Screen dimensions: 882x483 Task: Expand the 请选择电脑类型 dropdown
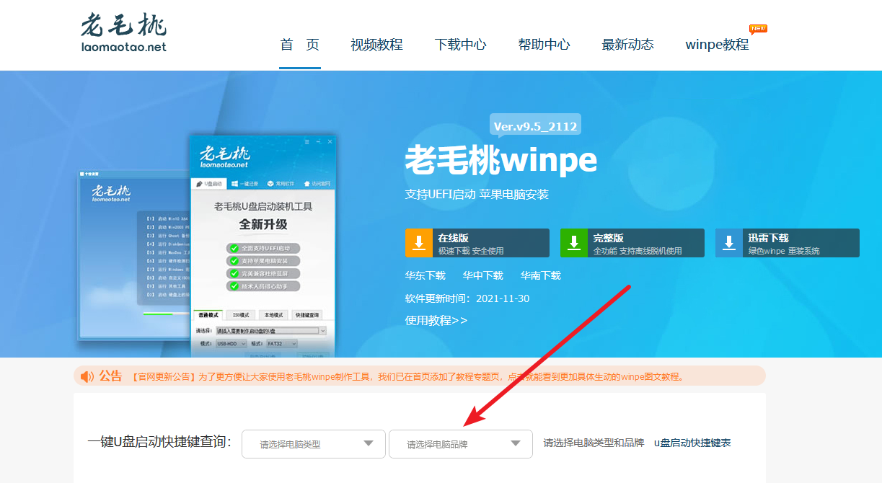click(314, 444)
